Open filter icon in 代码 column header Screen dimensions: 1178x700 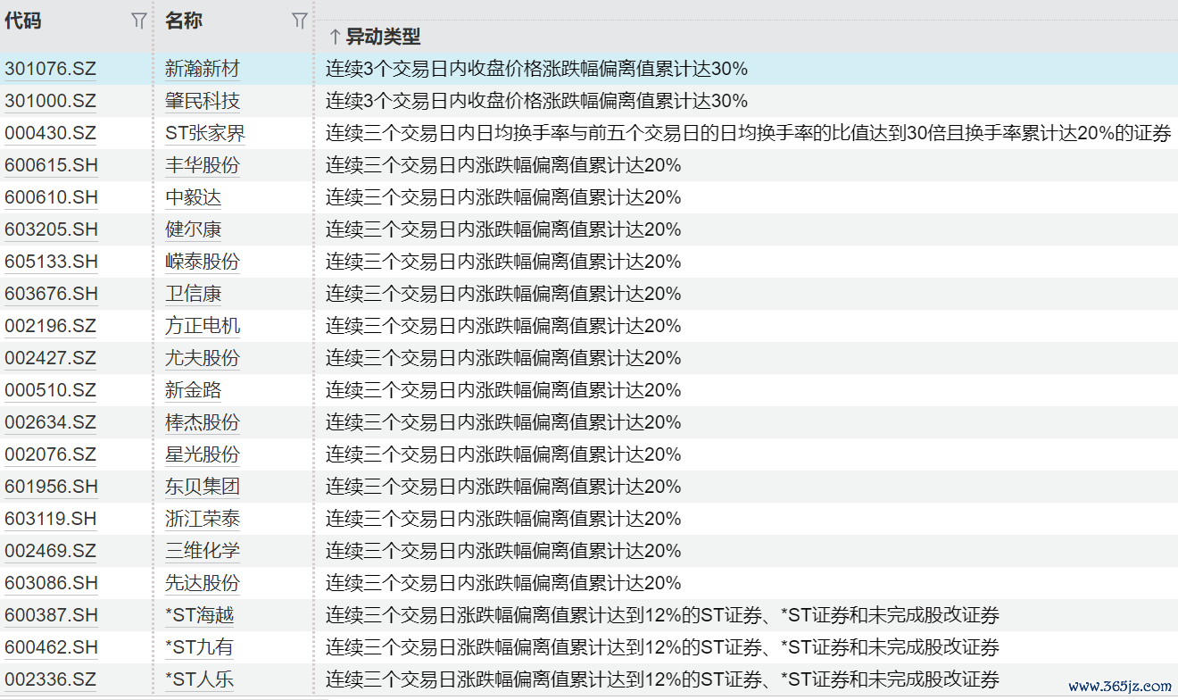click(x=138, y=21)
